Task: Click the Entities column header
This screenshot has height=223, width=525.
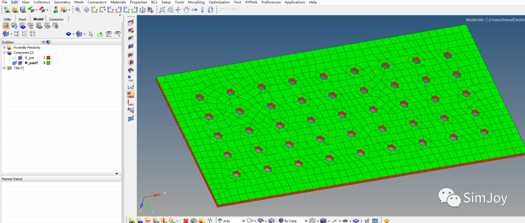Action: (21, 42)
